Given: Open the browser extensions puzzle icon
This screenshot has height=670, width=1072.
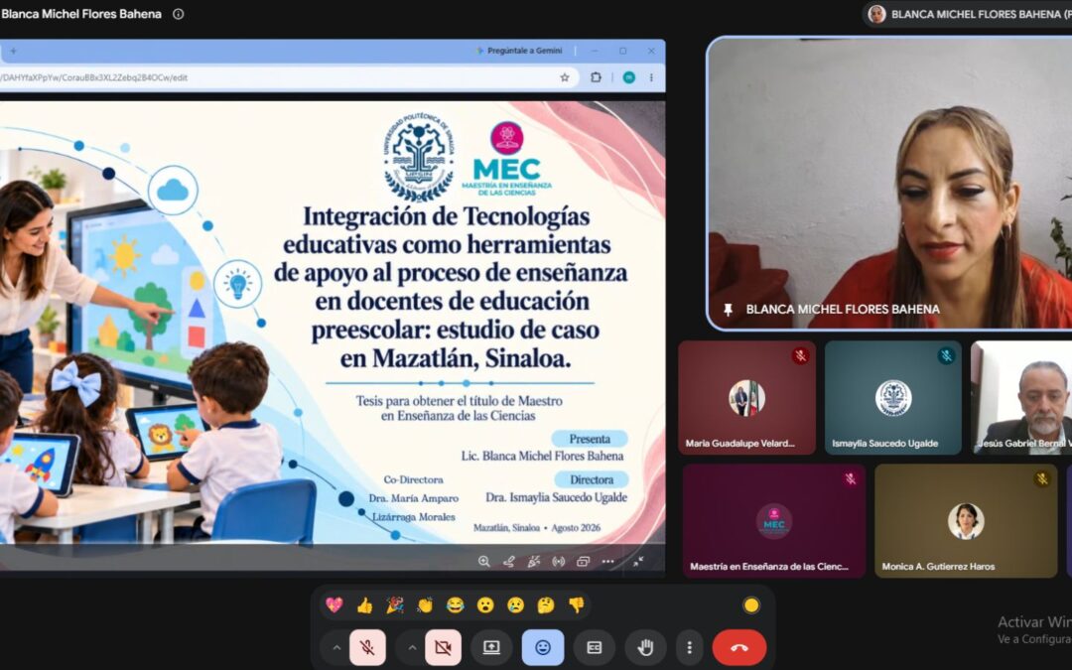Looking at the screenshot, I should tap(596, 77).
